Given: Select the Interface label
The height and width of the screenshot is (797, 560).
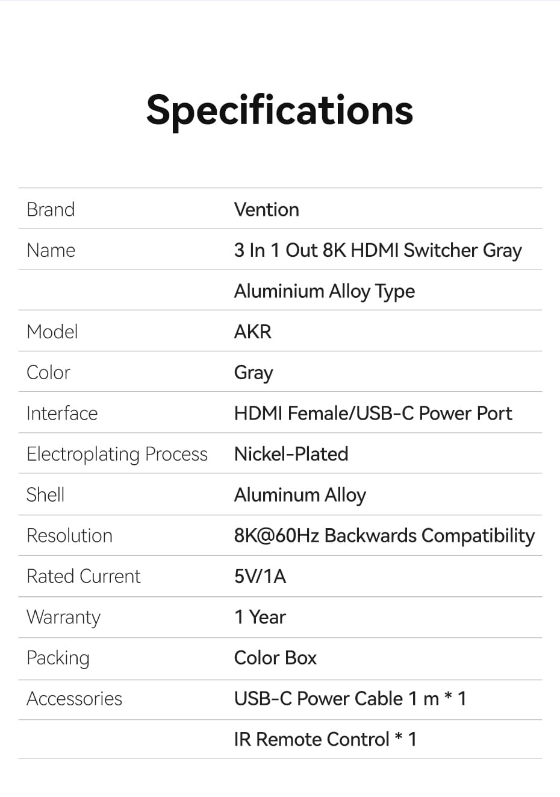Looking at the screenshot, I should [x=62, y=414].
